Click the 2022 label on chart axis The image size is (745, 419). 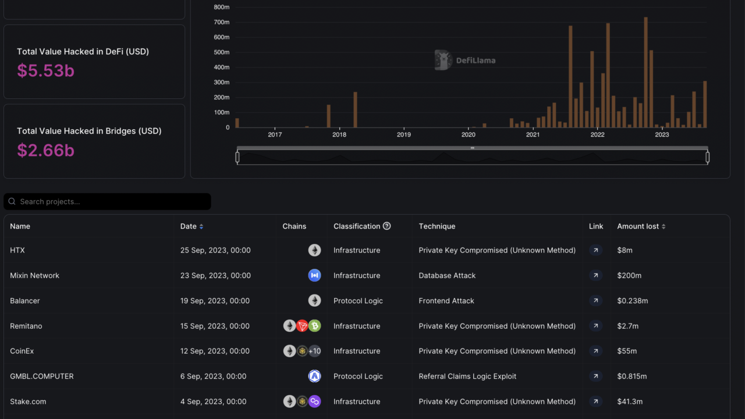[597, 134]
